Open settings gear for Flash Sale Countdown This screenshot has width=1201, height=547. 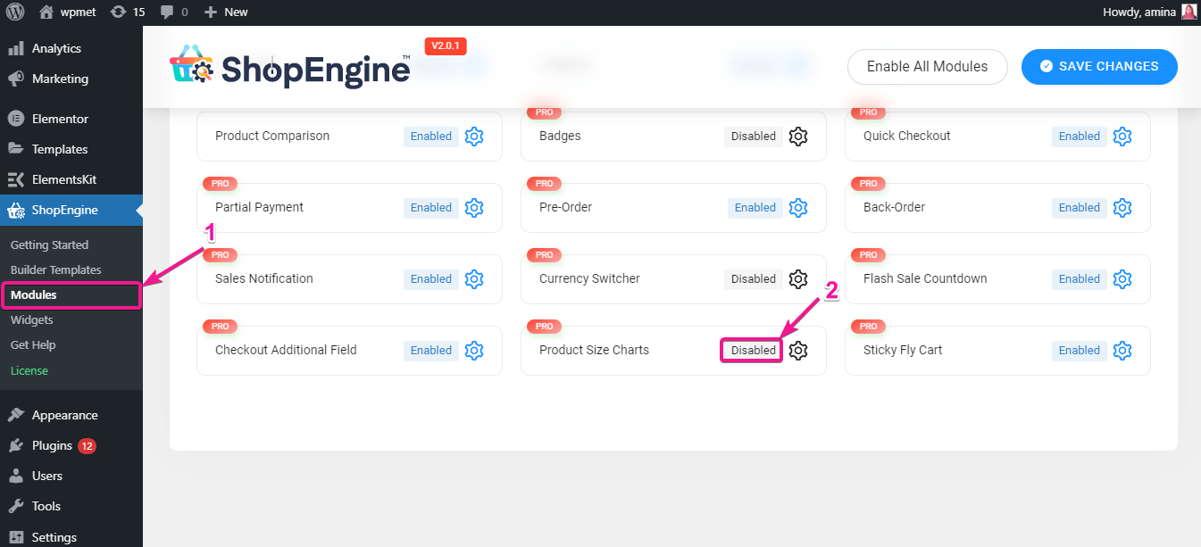pyautogui.click(x=1122, y=279)
